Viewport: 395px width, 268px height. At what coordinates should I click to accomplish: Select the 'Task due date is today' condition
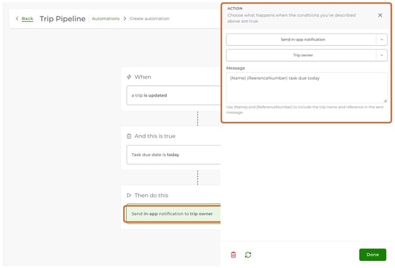173,155
